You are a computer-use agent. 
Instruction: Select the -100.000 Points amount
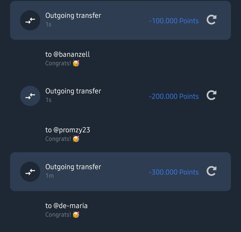(174, 21)
